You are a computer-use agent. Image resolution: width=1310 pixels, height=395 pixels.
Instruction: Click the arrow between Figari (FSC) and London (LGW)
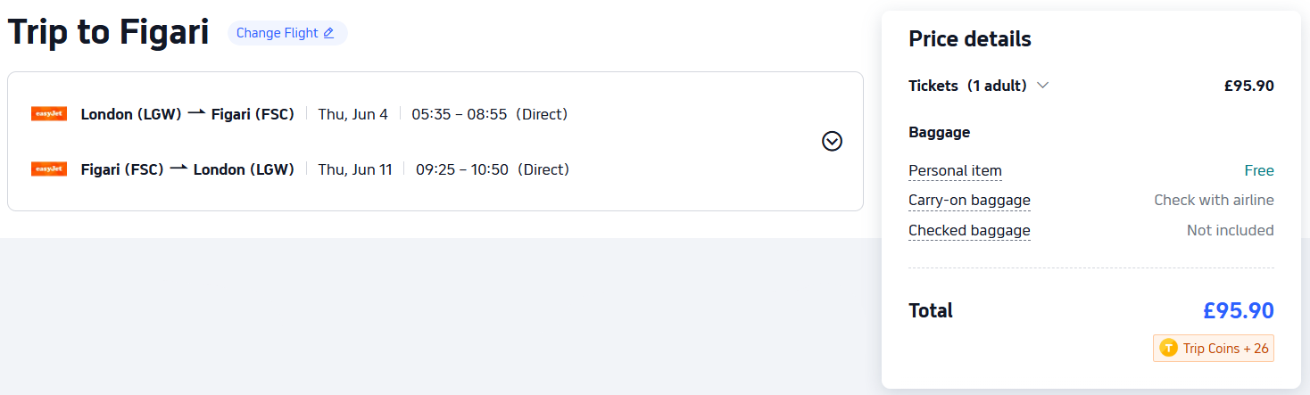pyautogui.click(x=178, y=169)
